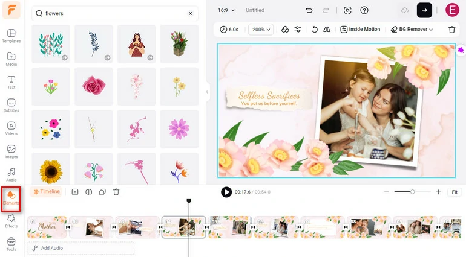466x257 pixels.
Task: Select scene 03 in timeline
Action: (137, 227)
